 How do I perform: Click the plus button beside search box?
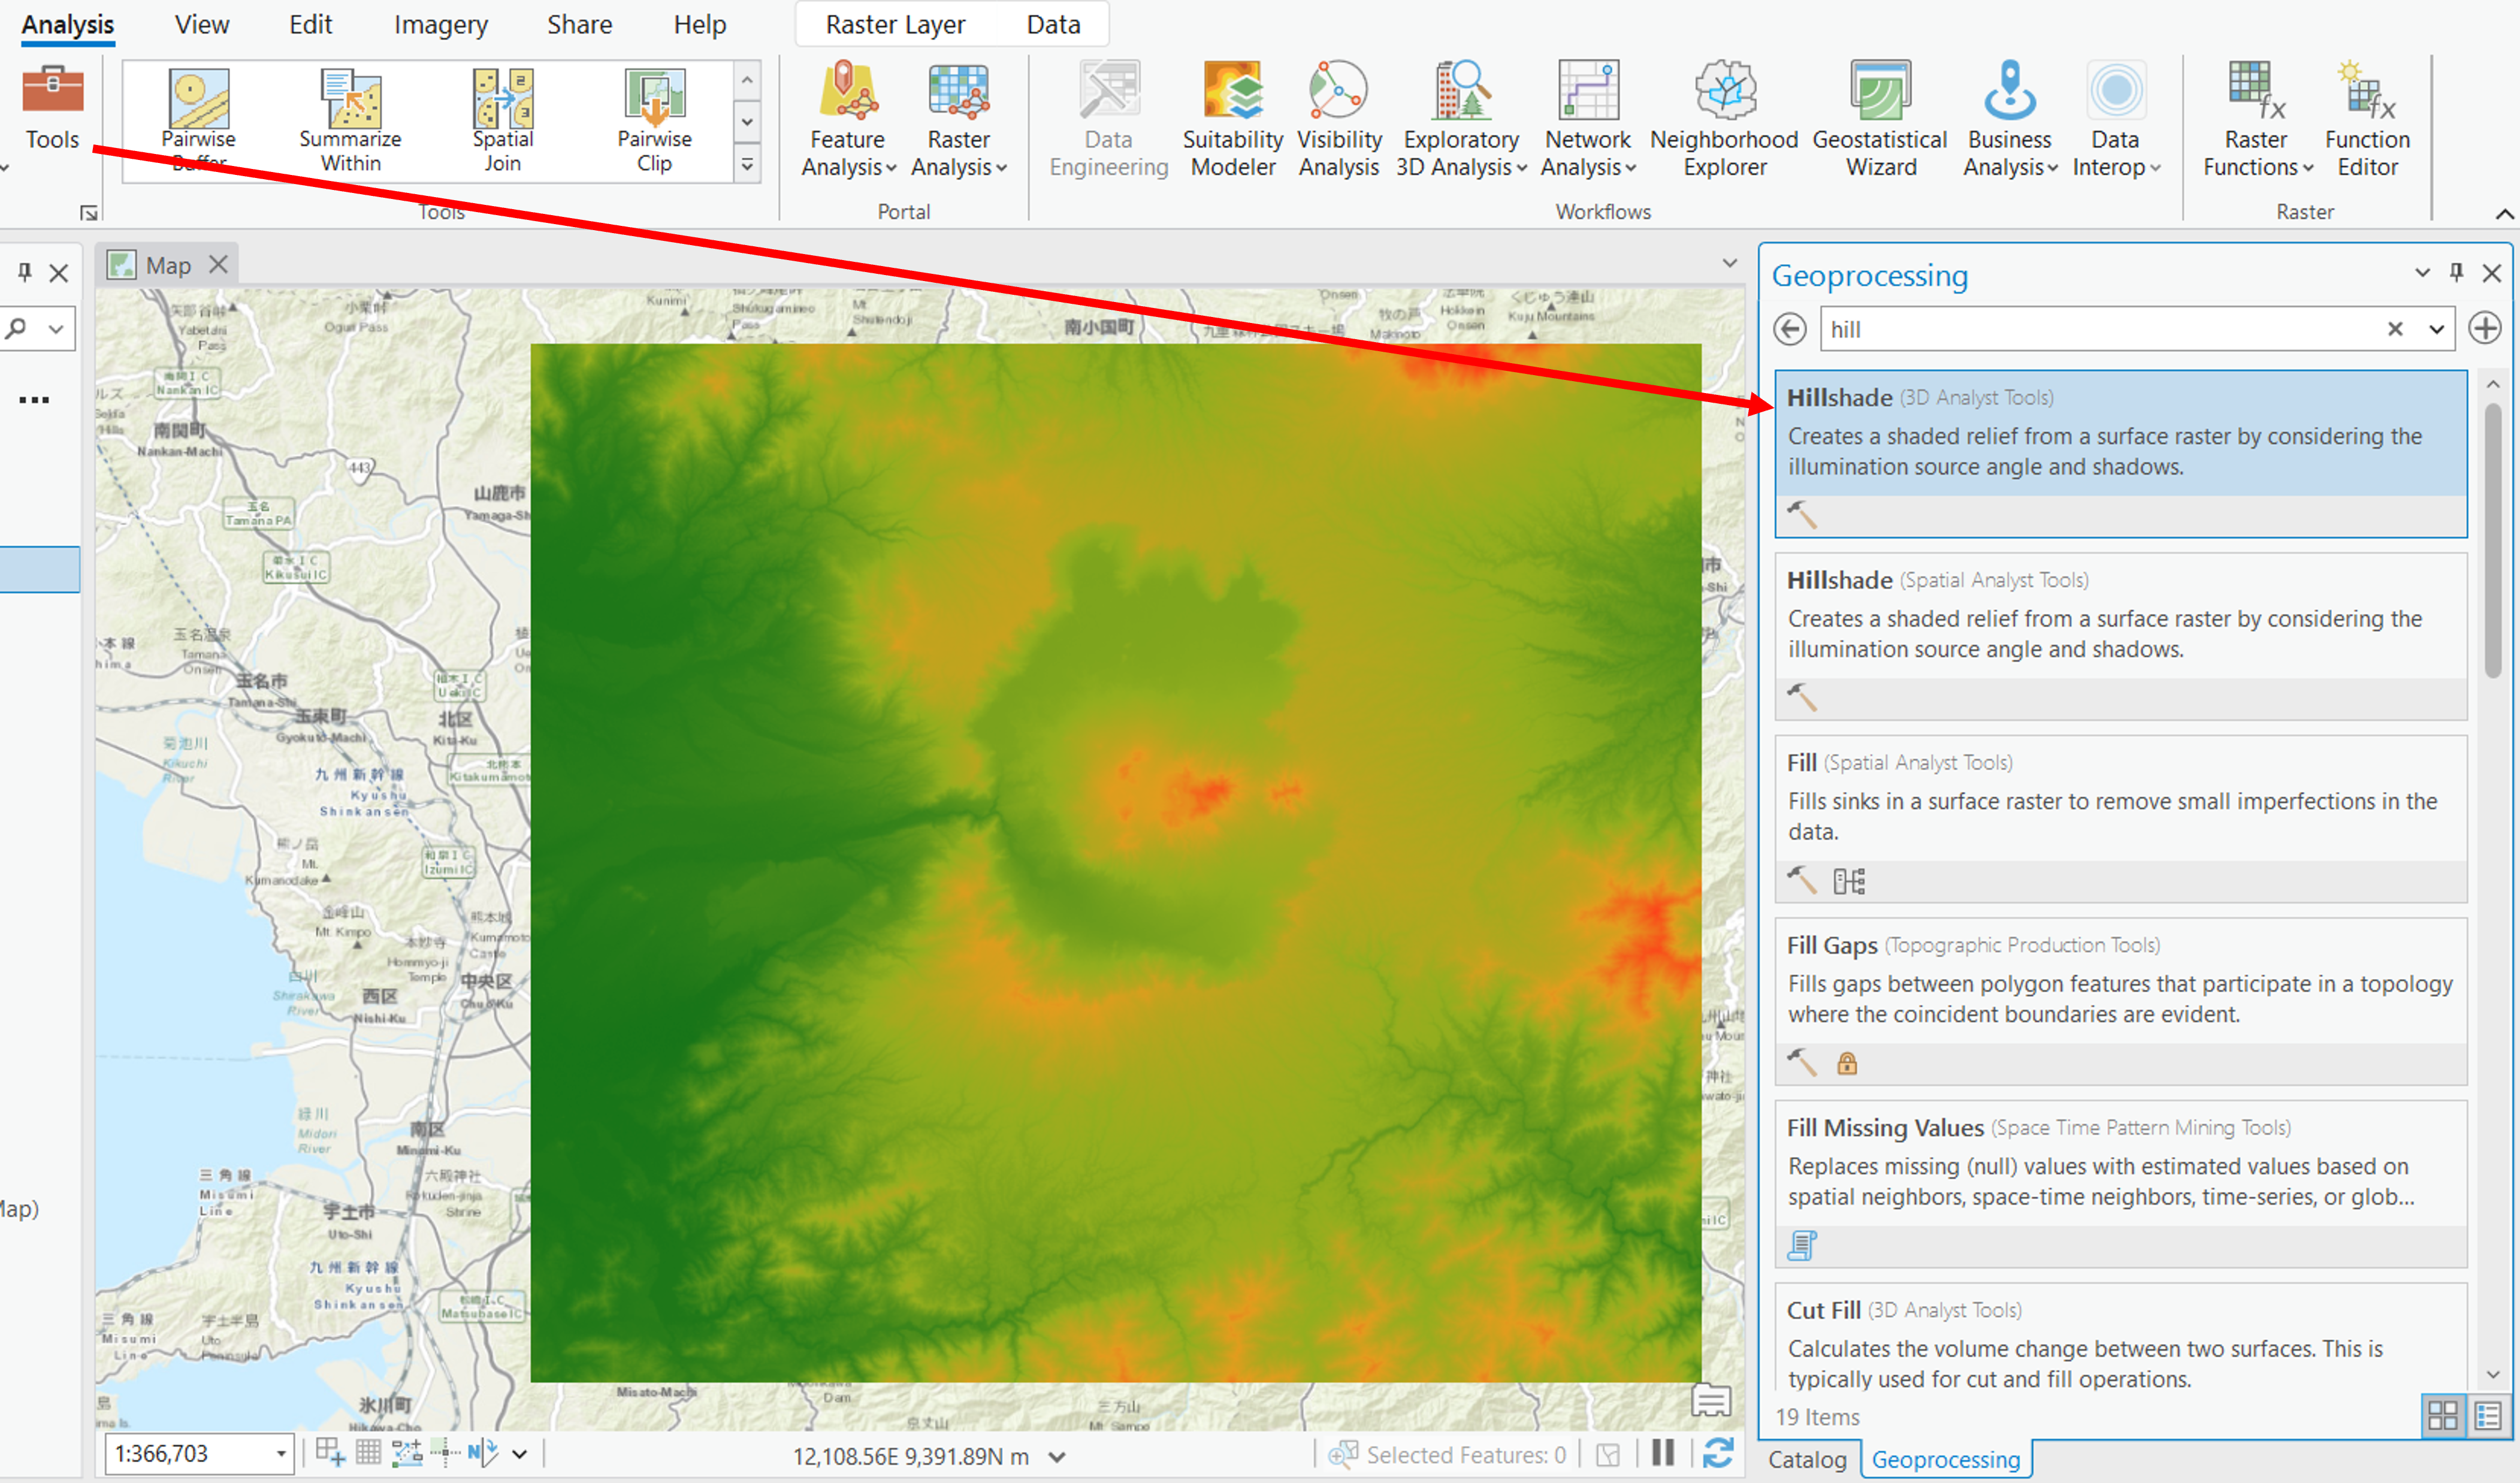[2485, 328]
